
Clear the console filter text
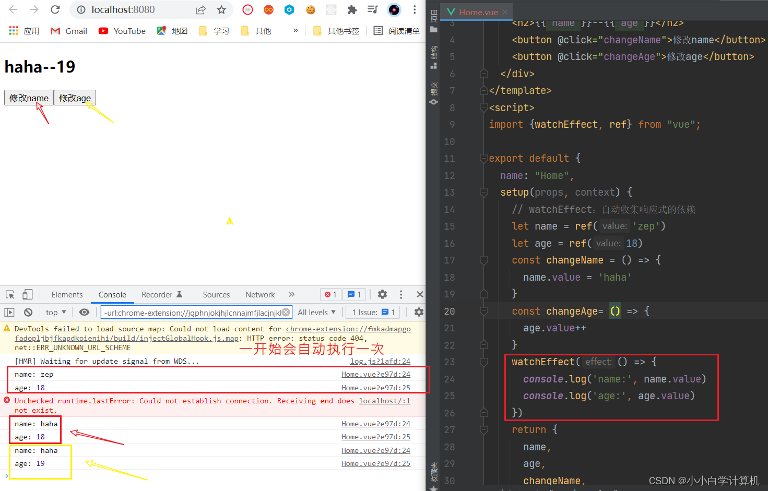[286, 312]
